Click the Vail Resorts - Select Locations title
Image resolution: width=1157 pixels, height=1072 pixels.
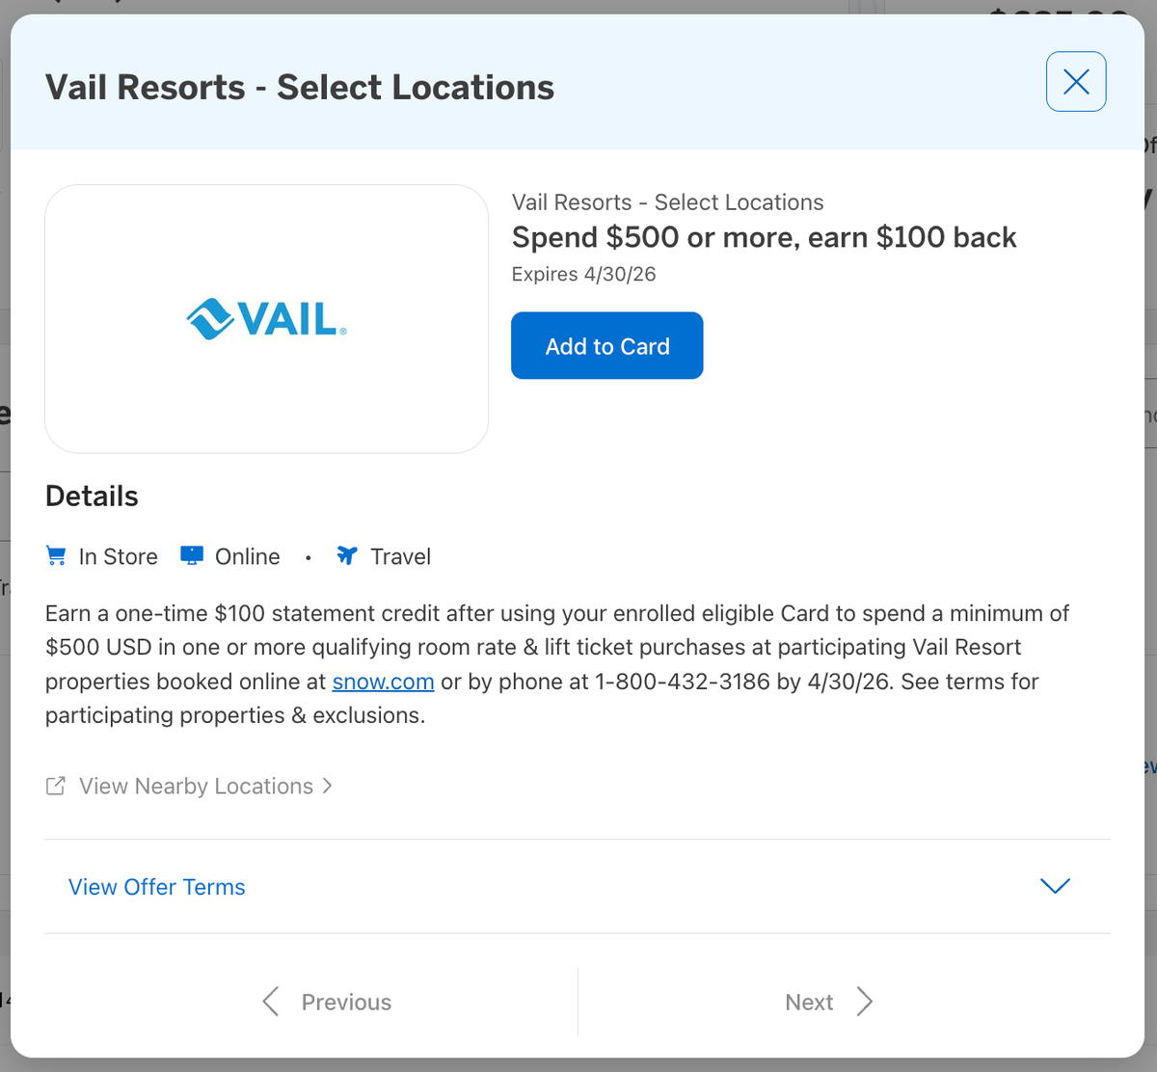point(300,87)
